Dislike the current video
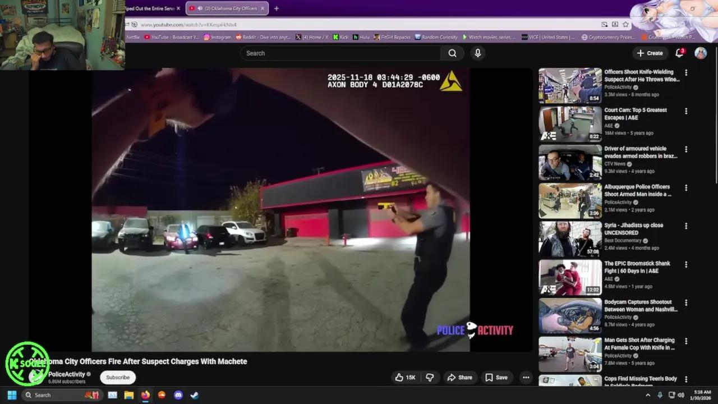 430,377
